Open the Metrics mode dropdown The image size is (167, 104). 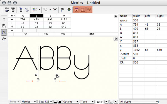click(x=29, y=102)
